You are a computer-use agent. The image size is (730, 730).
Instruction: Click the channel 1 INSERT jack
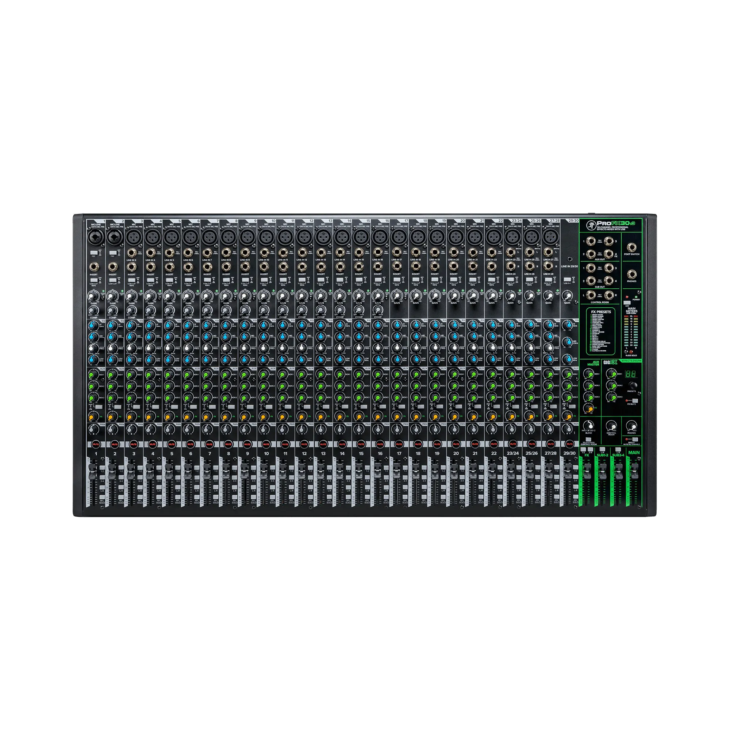(94, 267)
